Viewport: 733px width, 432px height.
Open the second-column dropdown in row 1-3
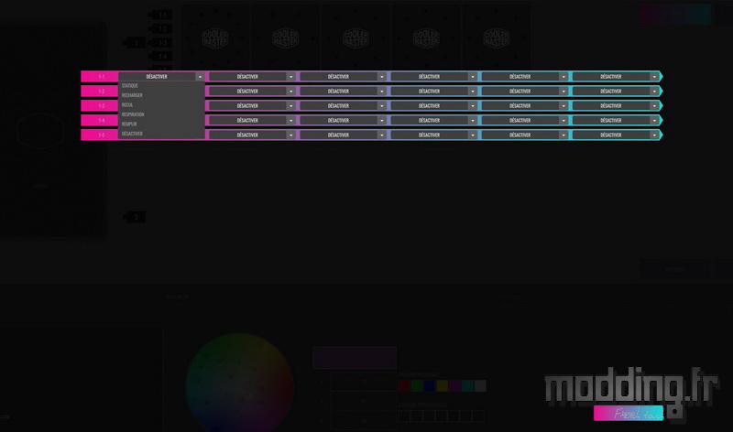coord(253,106)
